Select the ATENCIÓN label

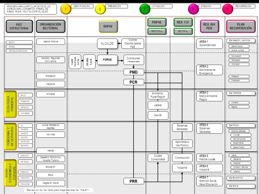point(210,6)
